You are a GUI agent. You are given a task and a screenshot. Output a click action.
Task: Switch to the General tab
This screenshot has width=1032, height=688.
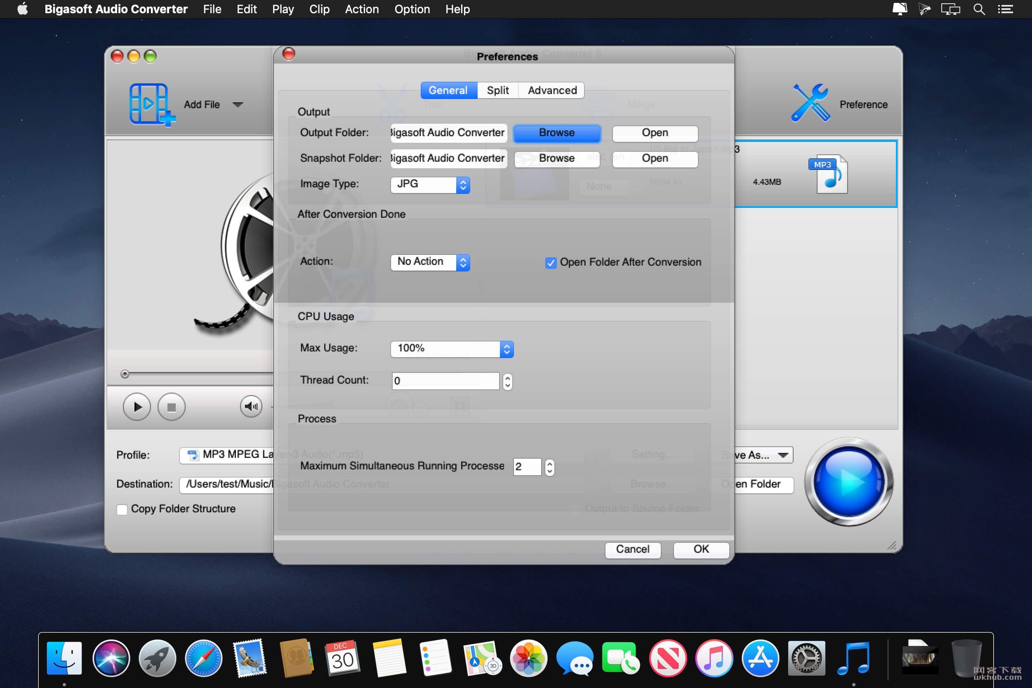(448, 90)
